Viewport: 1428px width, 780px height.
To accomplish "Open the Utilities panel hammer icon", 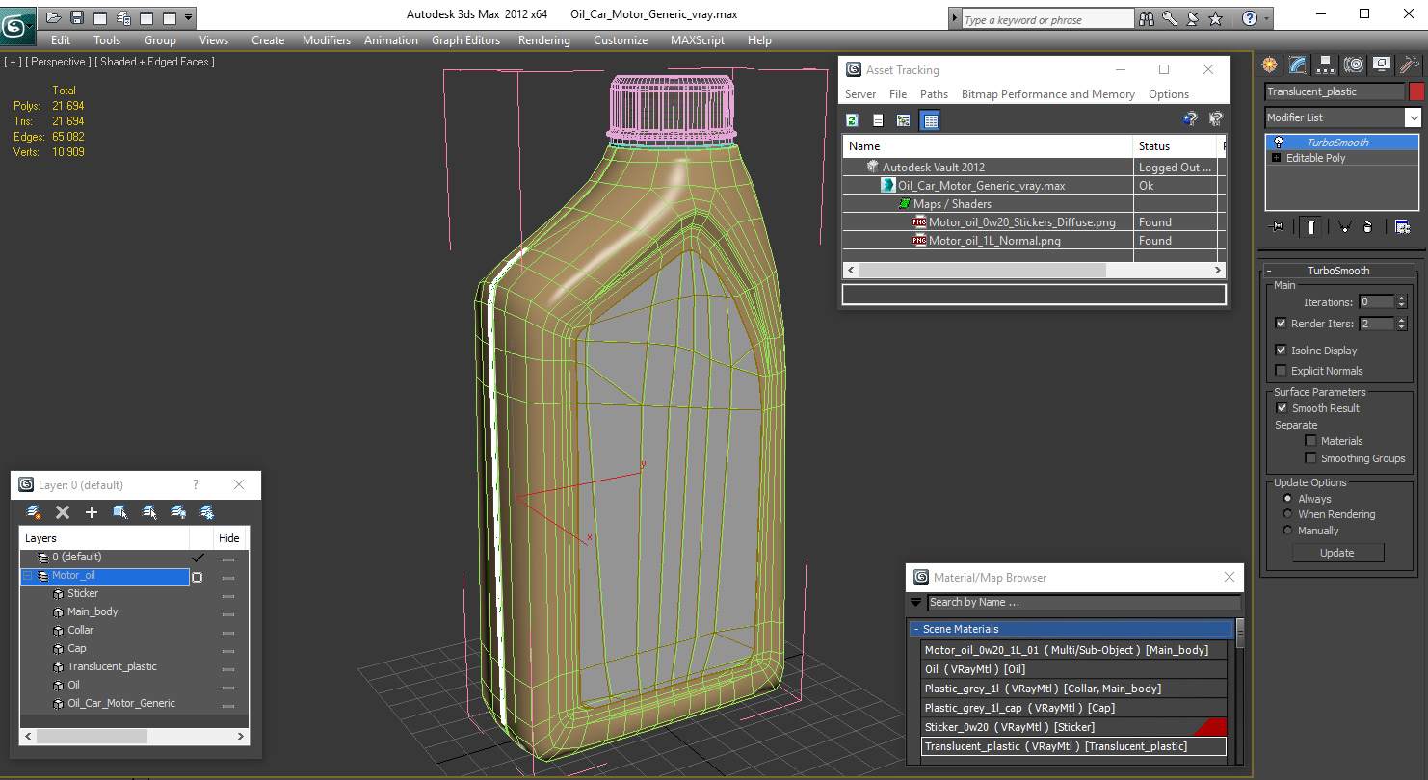I will tap(1410, 65).
